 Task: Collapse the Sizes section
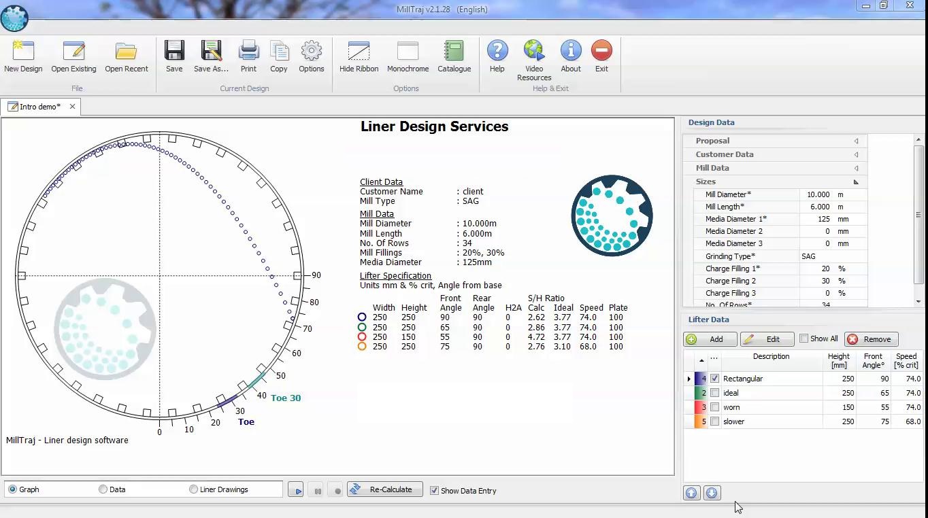pyautogui.click(x=856, y=182)
